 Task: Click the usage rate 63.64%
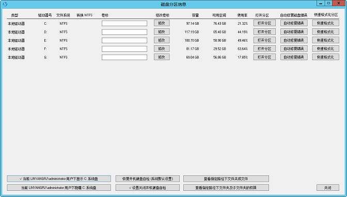point(243,49)
